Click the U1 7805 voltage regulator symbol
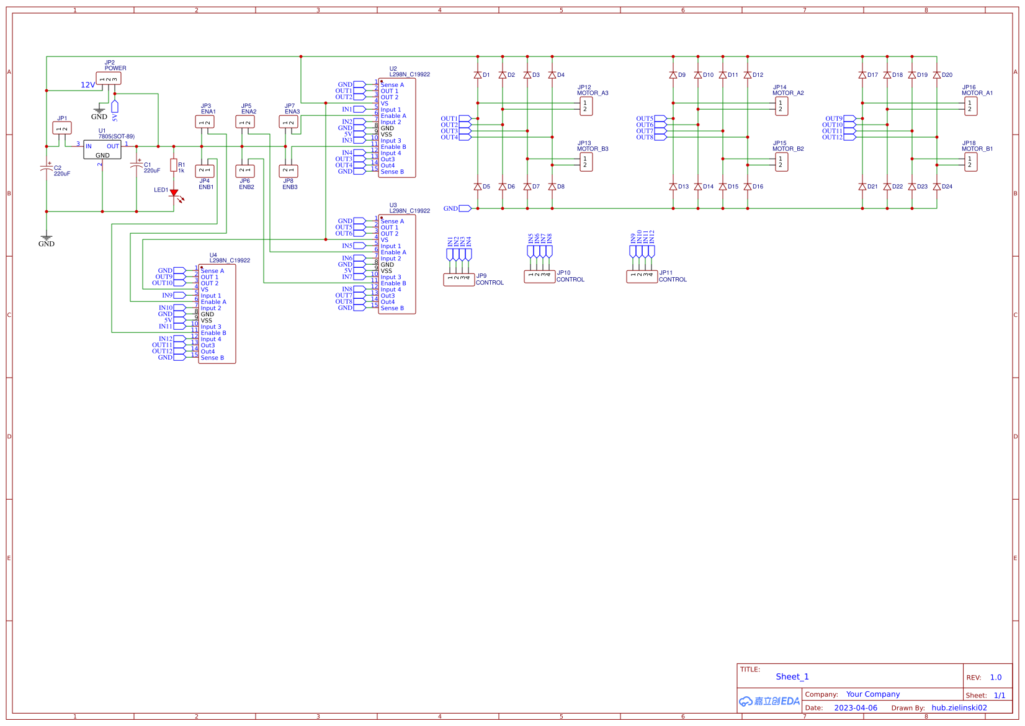This screenshot has height=726, width=1025. point(103,148)
